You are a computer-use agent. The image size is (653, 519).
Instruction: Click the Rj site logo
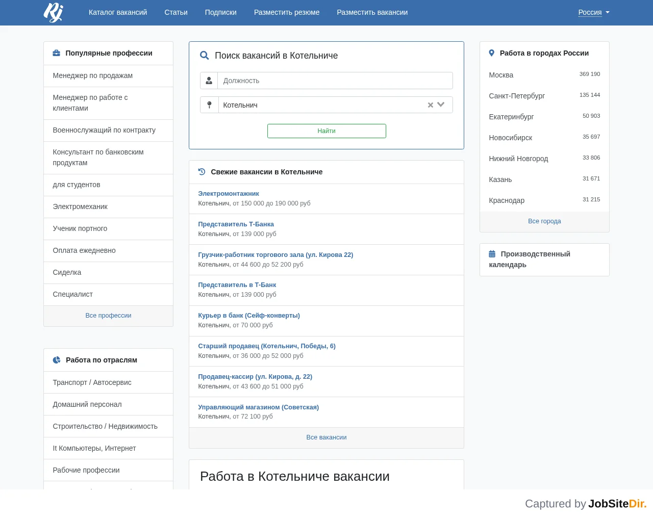[53, 12]
